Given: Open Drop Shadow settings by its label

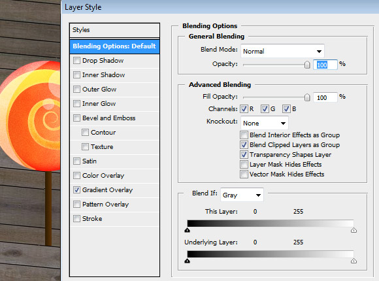Looking at the screenshot, I should coord(103,61).
